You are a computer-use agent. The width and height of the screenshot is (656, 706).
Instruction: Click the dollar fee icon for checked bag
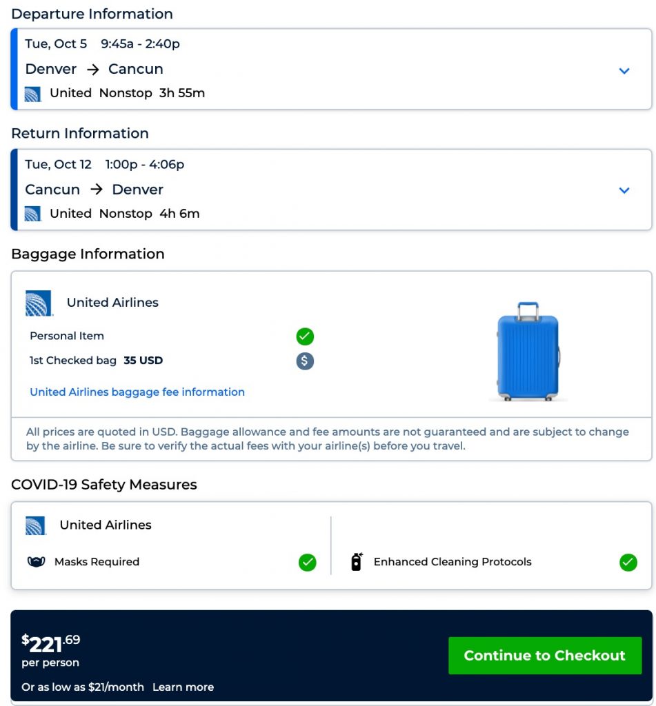pyautogui.click(x=305, y=361)
